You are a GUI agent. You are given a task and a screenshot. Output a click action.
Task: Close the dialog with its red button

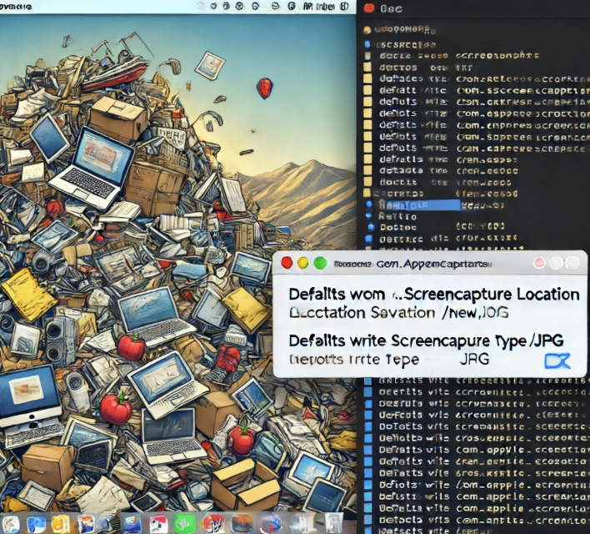[x=287, y=263]
